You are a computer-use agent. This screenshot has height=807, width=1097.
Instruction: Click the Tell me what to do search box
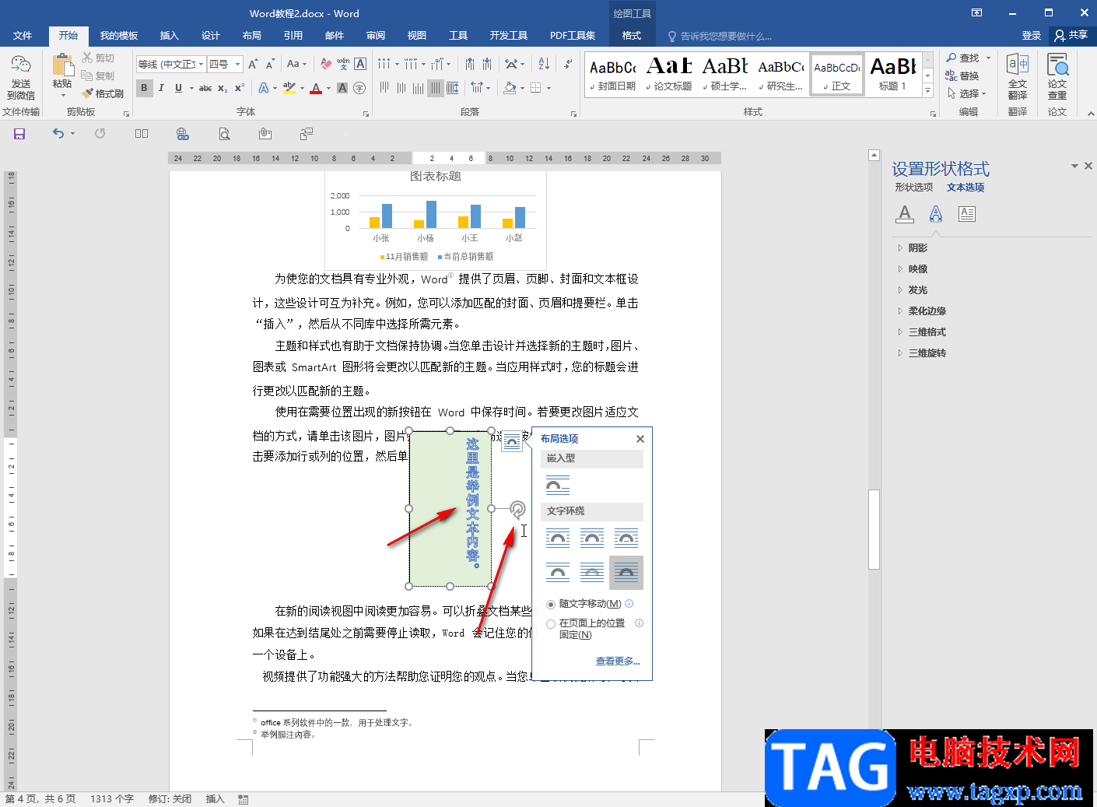click(727, 36)
